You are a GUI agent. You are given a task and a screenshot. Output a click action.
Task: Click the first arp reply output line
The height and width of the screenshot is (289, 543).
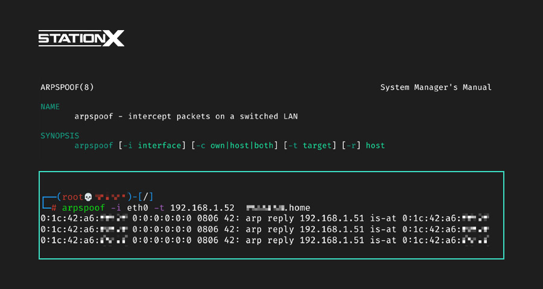tap(264, 217)
